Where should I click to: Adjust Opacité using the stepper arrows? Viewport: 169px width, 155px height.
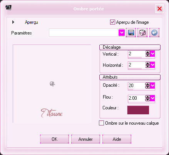[147, 86]
